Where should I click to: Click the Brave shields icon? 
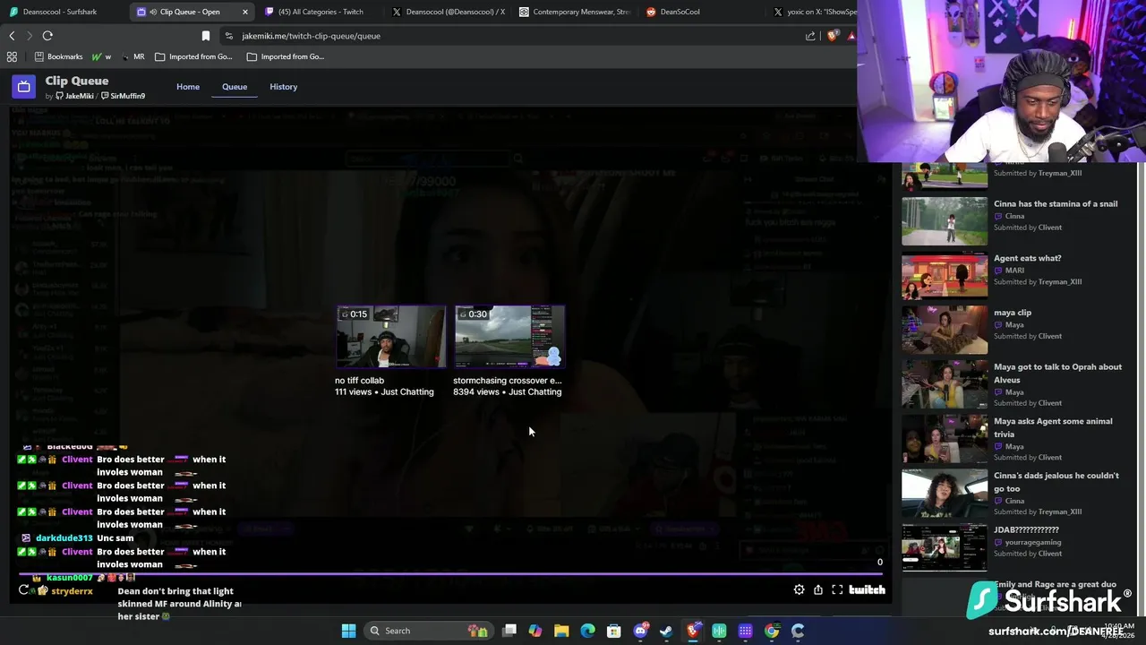point(833,36)
